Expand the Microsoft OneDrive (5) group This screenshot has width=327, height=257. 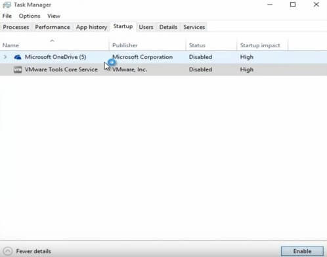[x=5, y=57]
